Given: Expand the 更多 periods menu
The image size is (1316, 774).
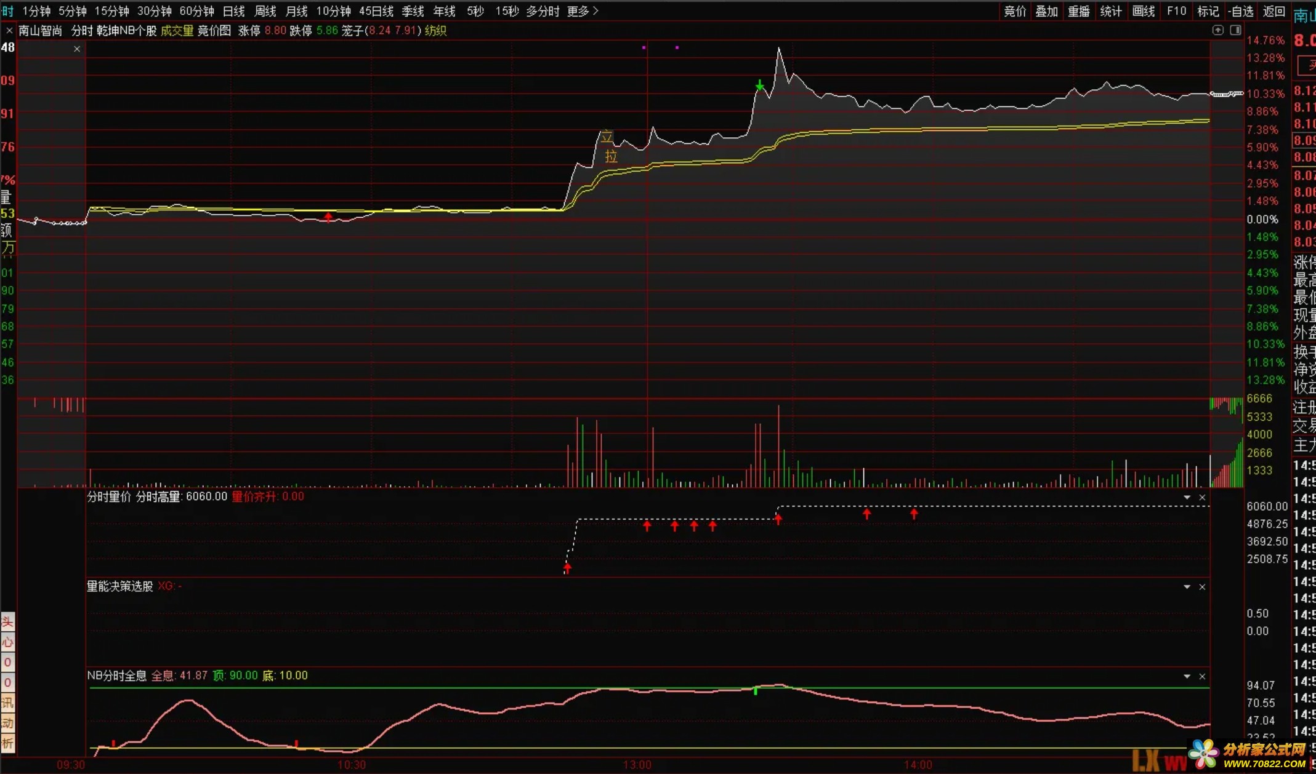Looking at the screenshot, I should [x=583, y=11].
